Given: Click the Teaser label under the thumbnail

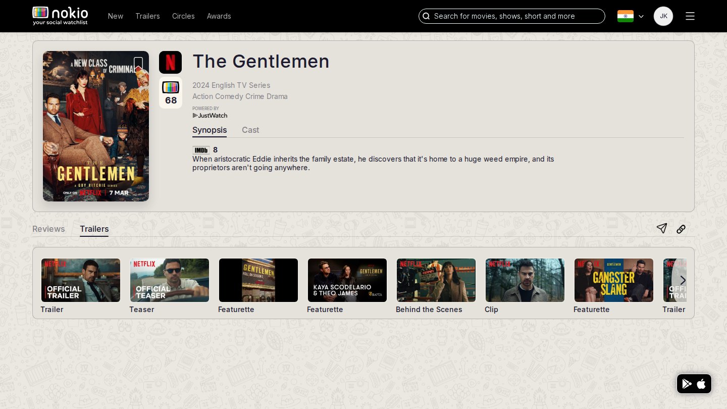Looking at the screenshot, I should pos(142,310).
